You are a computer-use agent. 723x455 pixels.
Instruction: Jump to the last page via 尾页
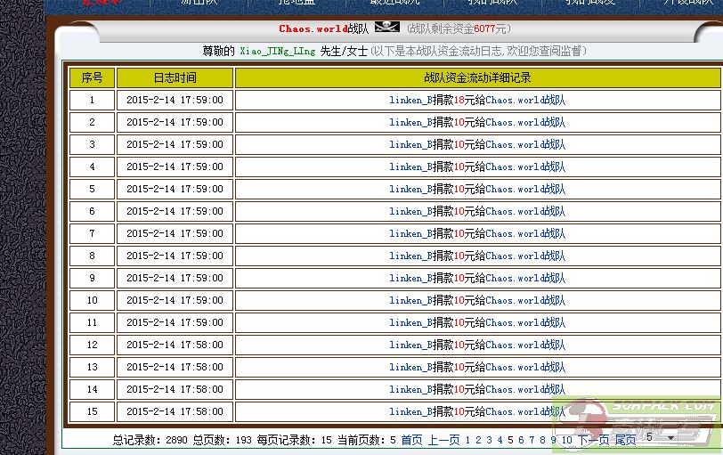point(625,440)
